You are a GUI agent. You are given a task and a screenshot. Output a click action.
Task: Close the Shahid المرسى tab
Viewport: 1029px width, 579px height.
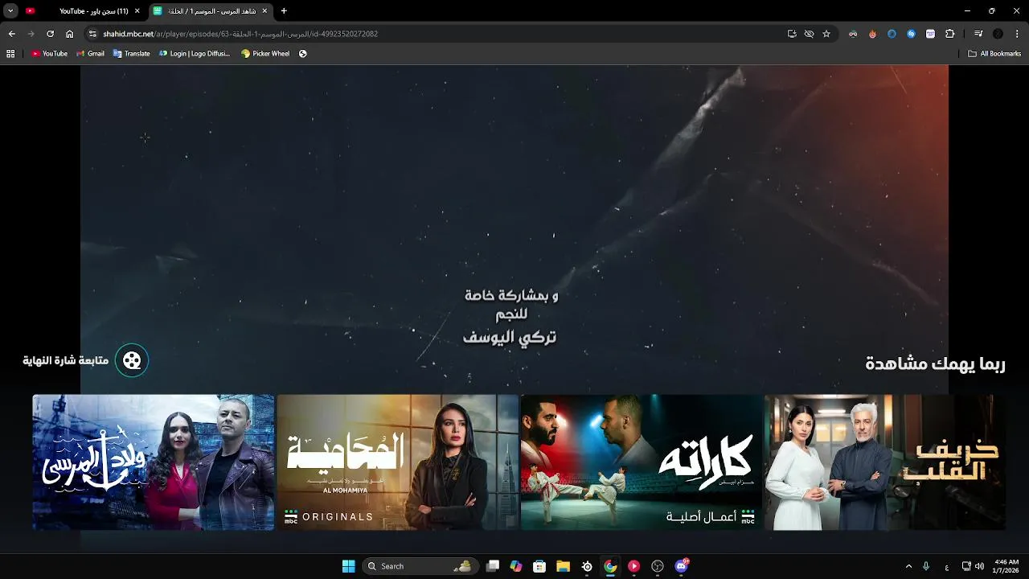(264, 11)
